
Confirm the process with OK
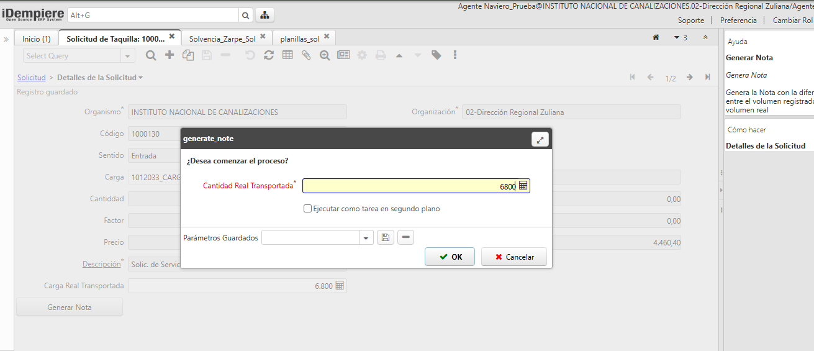click(450, 257)
